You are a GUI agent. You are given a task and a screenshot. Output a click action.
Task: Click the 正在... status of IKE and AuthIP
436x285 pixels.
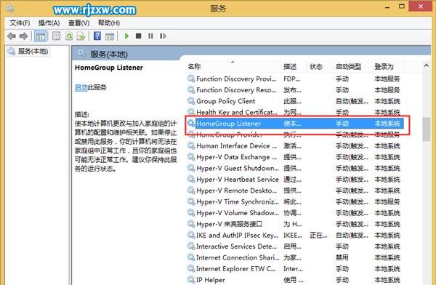(318, 235)
